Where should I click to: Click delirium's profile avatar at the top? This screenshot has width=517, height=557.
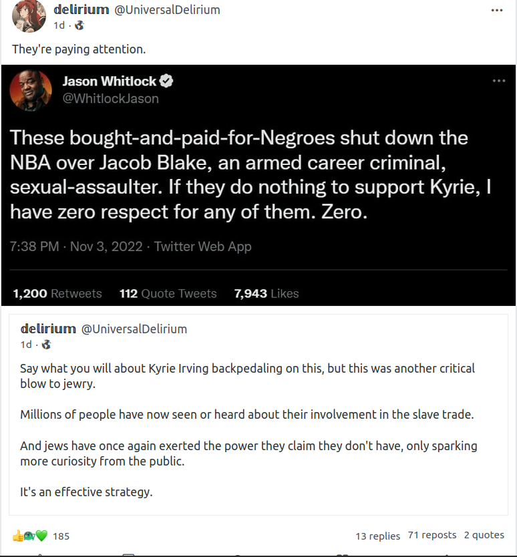tap(29, 16)
